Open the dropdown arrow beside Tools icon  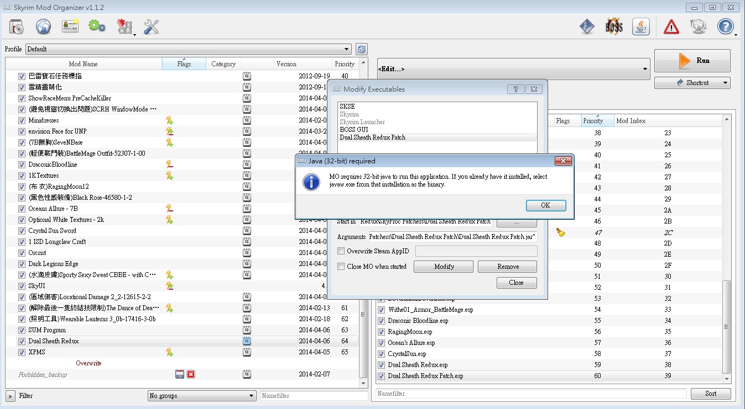pos(134,35)
